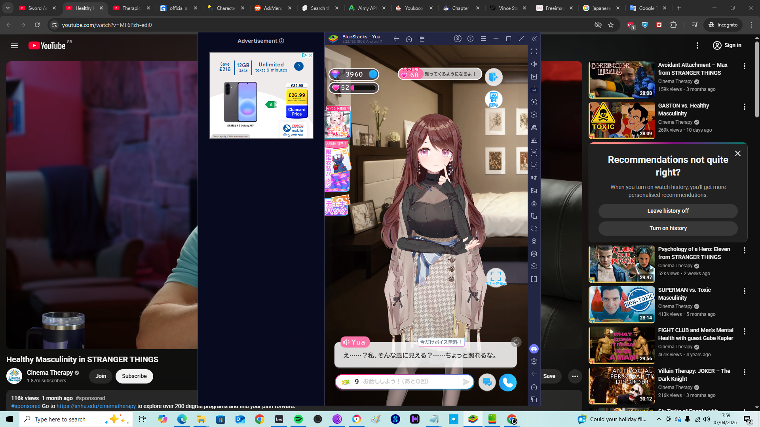The width and height of the screenshot is (760, 427).
Task: Open BlueStacks help question mark icon
Action: tap(470, 39)
